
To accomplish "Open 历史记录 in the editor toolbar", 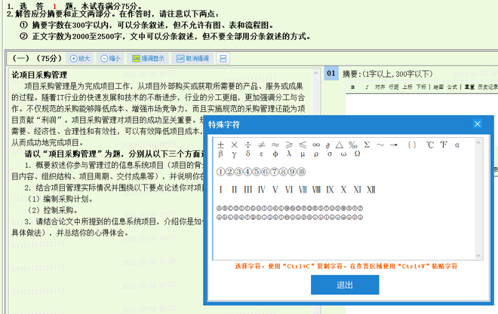I will tap(487, 87).
